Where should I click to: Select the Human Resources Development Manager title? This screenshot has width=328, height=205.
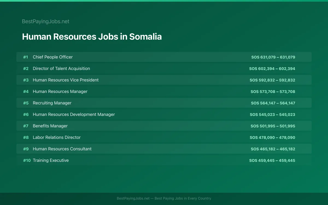point(74,114)
